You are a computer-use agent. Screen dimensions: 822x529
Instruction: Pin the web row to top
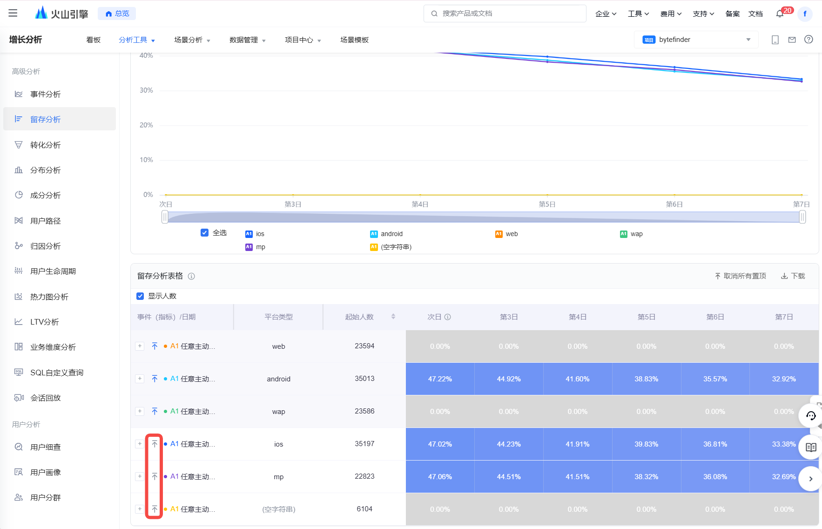[x=155, y=346]
